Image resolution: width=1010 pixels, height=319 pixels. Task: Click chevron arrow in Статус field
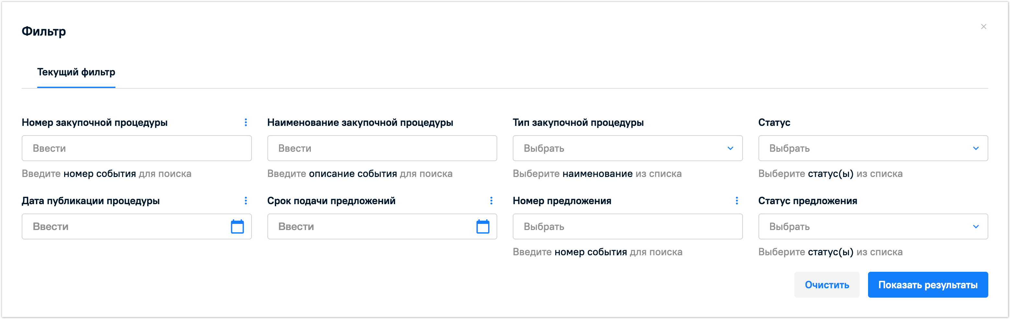(x=976, y=148)
